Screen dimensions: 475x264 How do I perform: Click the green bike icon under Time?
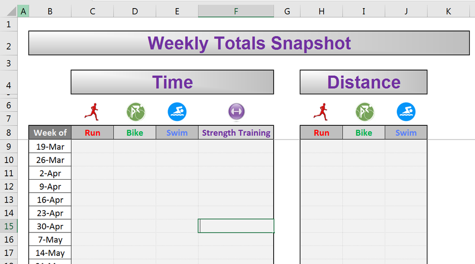[135, 112]
